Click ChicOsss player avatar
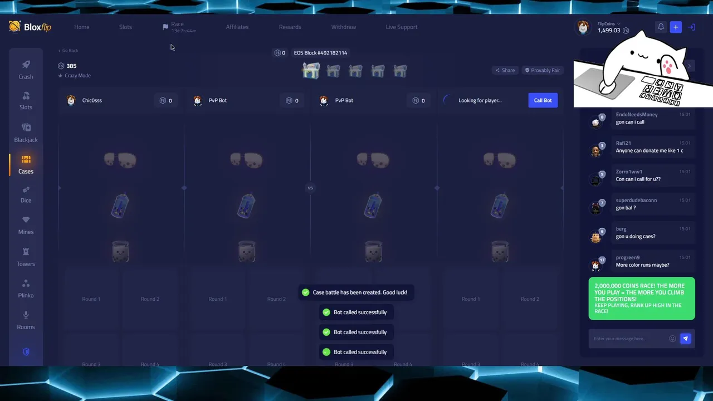The width and height of the screenshot is (713, 401). point(71,100)
